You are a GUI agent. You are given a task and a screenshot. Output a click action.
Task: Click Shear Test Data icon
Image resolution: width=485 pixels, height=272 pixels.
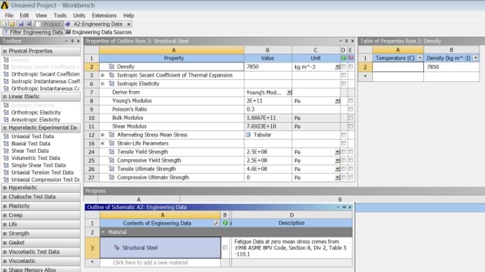pos(6,151)
